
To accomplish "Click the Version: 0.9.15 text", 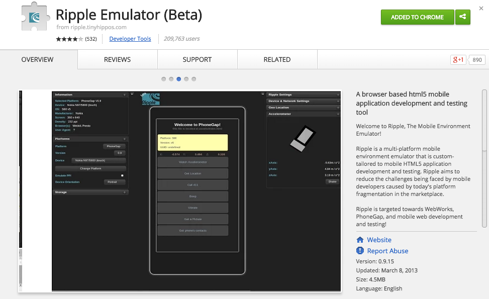I will [375, 261].
